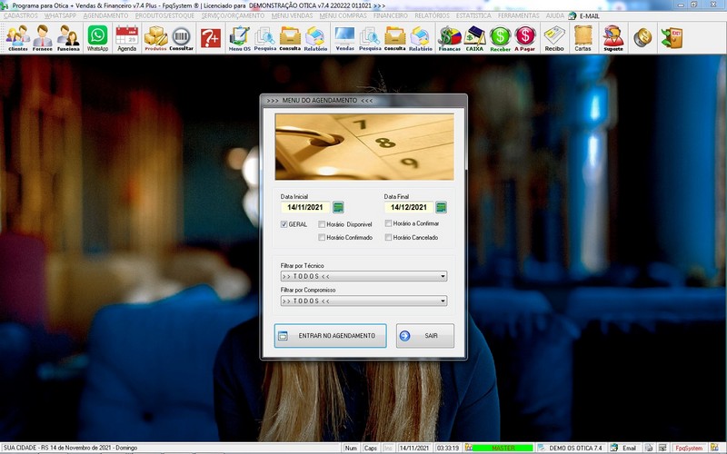Open the Vendas monitor icon
The height and width of the screenshot is (454, 727).
click(x=344, y=38)
